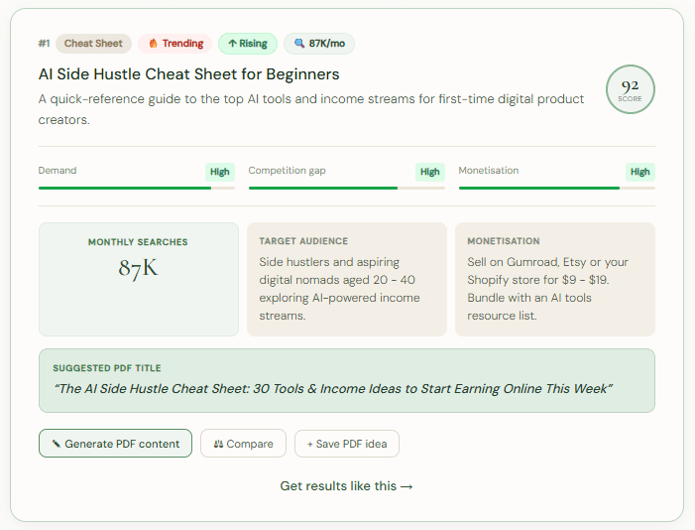Save PDF idea for later

pos(347,444)
